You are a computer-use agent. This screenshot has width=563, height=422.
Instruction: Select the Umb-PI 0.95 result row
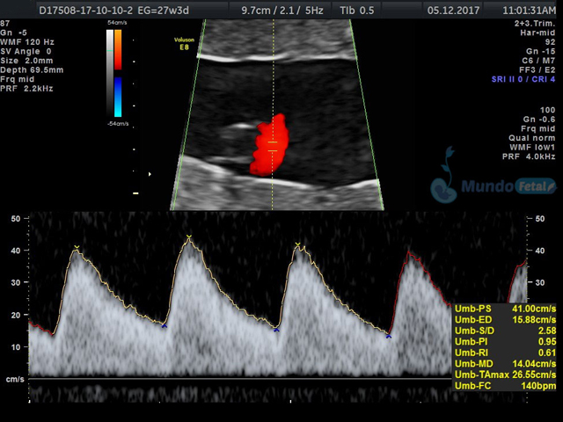pos(504,342)
